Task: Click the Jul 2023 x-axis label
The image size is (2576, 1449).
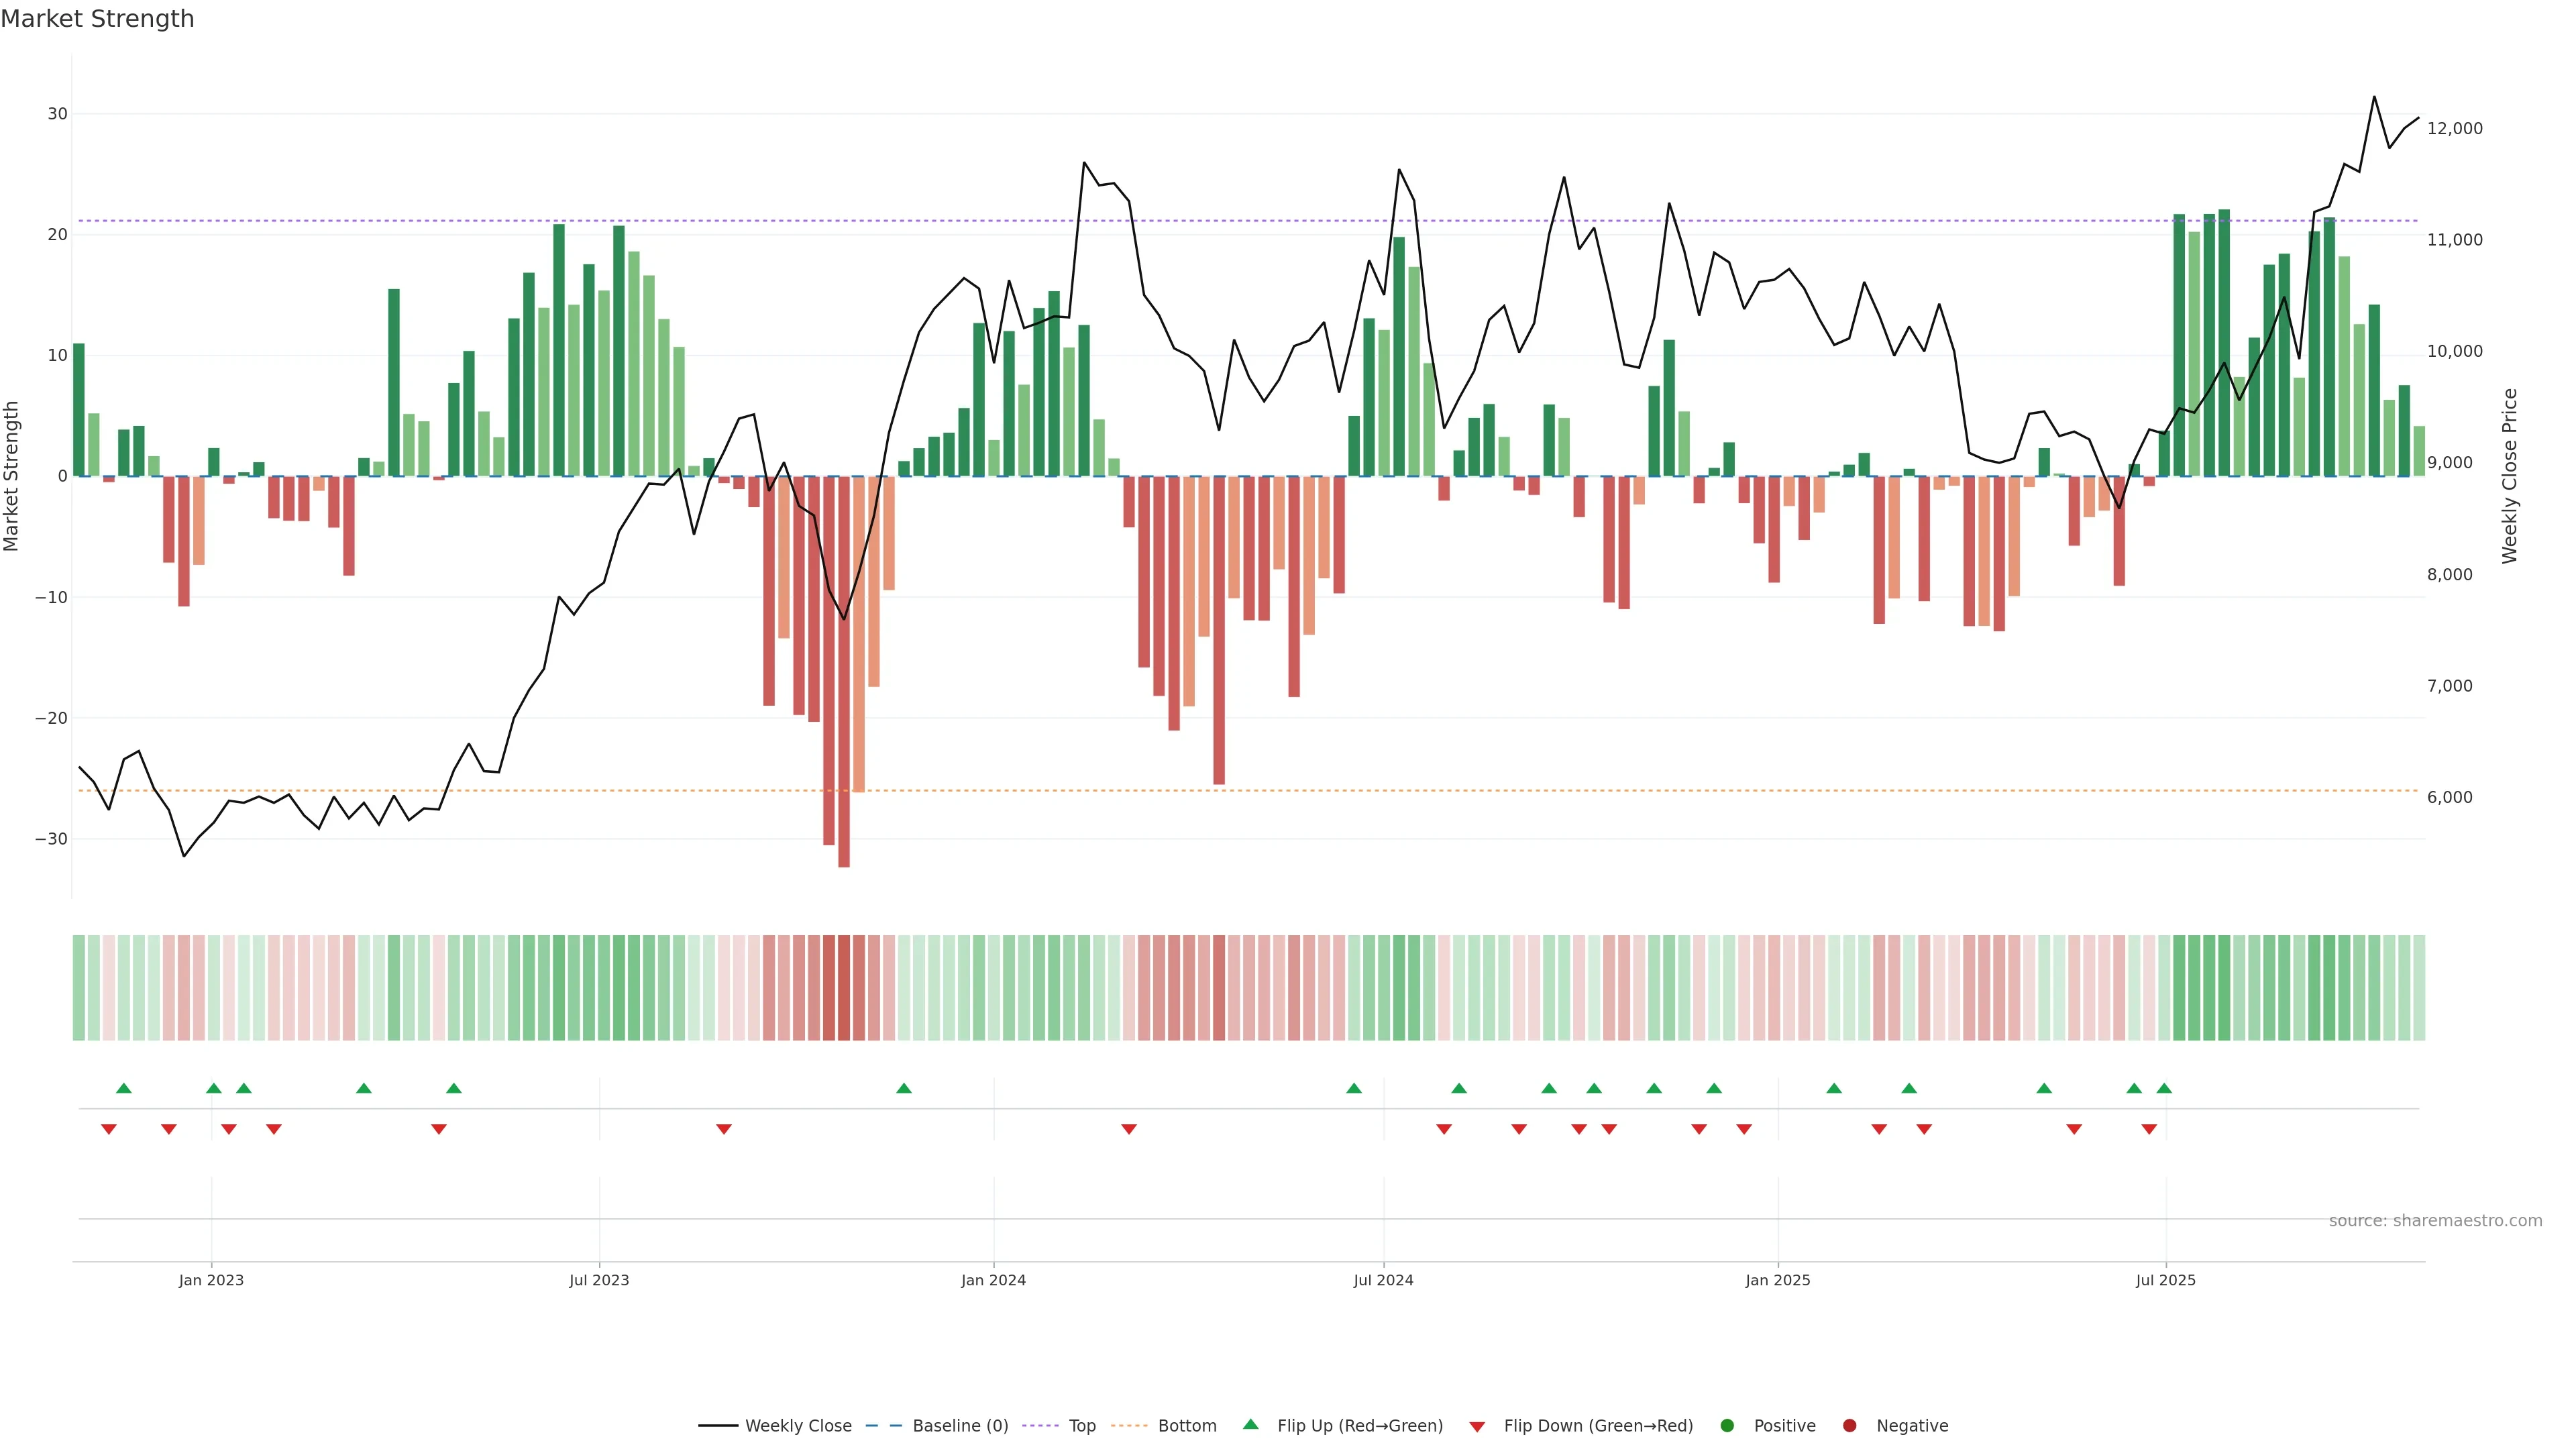Action: click(599, 1280)
